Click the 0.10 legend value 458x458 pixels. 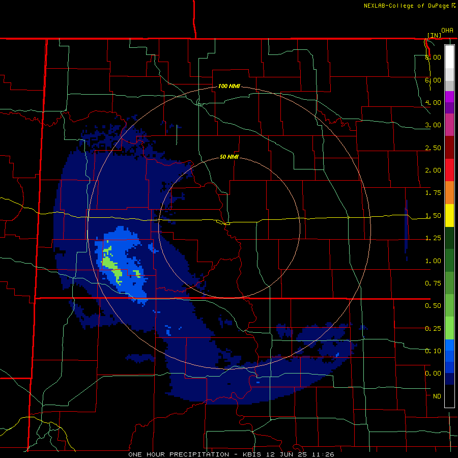[433, 351]
